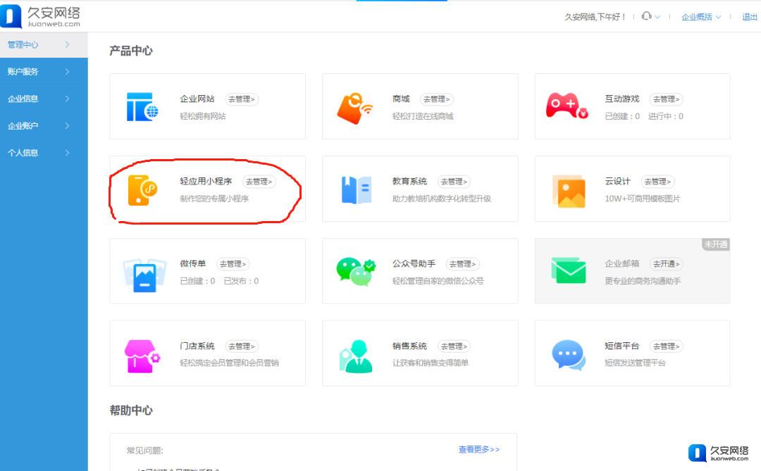Click the text 轻松搞定会员管理和会员营销
Image resolution: width=761 pixels, height=471 pixels.
[x=229, y=363]
